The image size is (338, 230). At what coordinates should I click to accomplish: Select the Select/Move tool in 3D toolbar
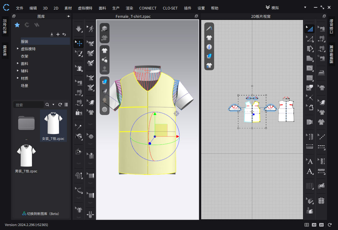79,43
